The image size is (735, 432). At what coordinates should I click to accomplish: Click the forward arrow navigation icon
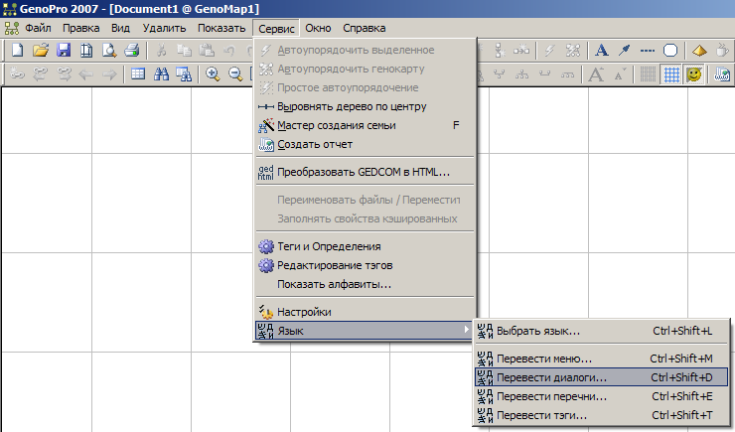pyautogui.click(x=109, y=74)
